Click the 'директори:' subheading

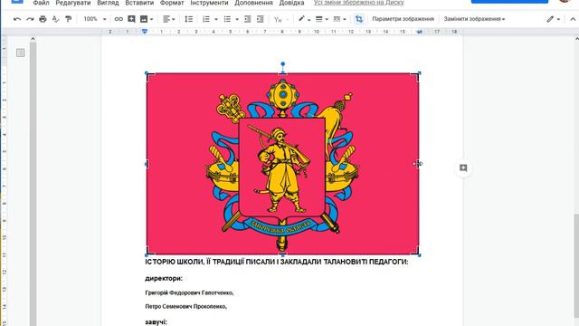[164, 278]
